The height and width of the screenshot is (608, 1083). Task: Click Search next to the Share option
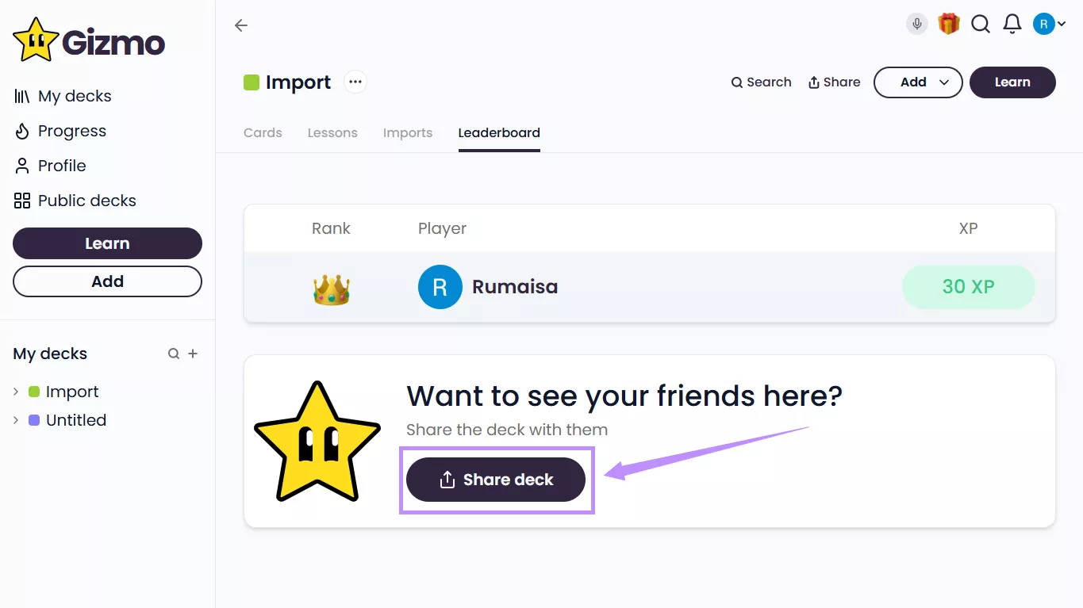[x=760, y=82]
